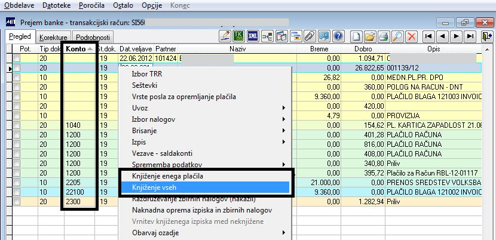The width and height of the screenshot is (496, 240).
Task: Tick checkbox in row with Dobro 1.094,71
Action: tap(17, 58)
